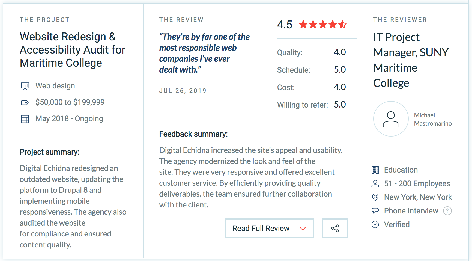This screenshot has height=261, width=472.
Task: Click the employees person icon
Action: click(375, 183)
